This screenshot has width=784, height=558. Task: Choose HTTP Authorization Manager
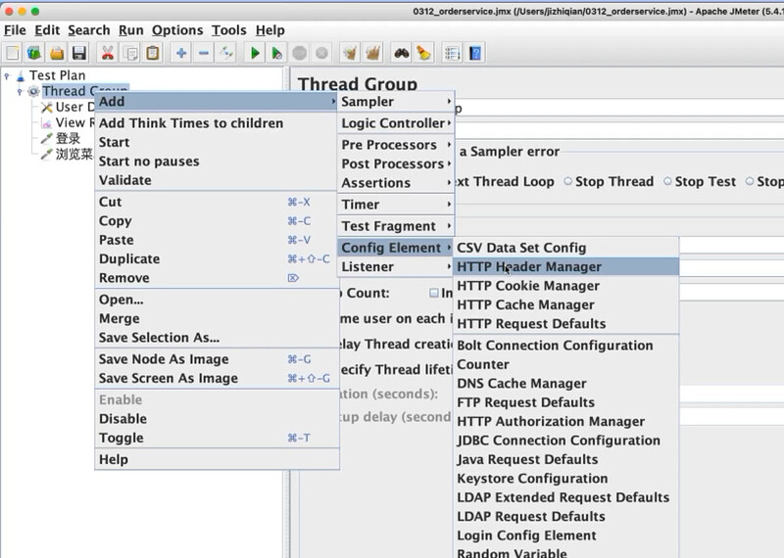point(566,422)
